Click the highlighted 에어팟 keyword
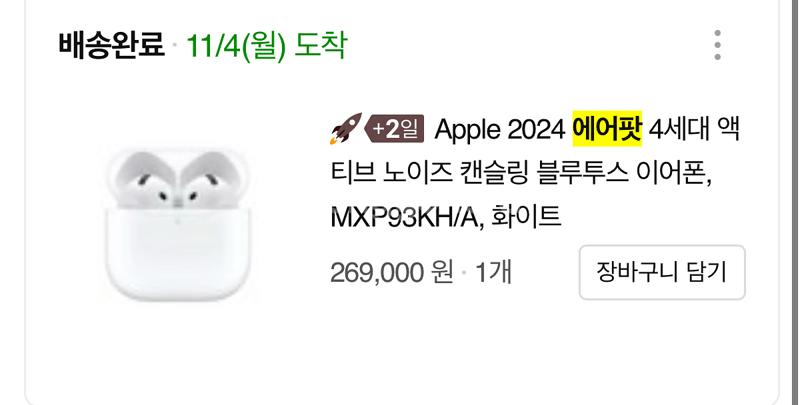This screenshot has height=405, width=804. tap(607, 129)
